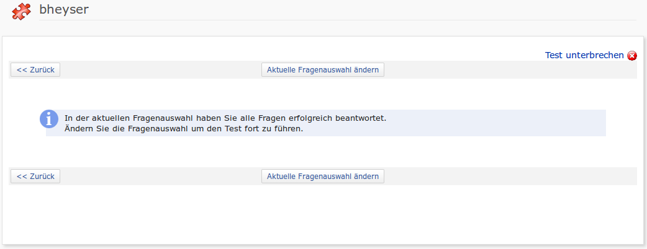Click the second line of the info message
The width and height of the screenshot is (647, 249).
click(x=183, y=129)
